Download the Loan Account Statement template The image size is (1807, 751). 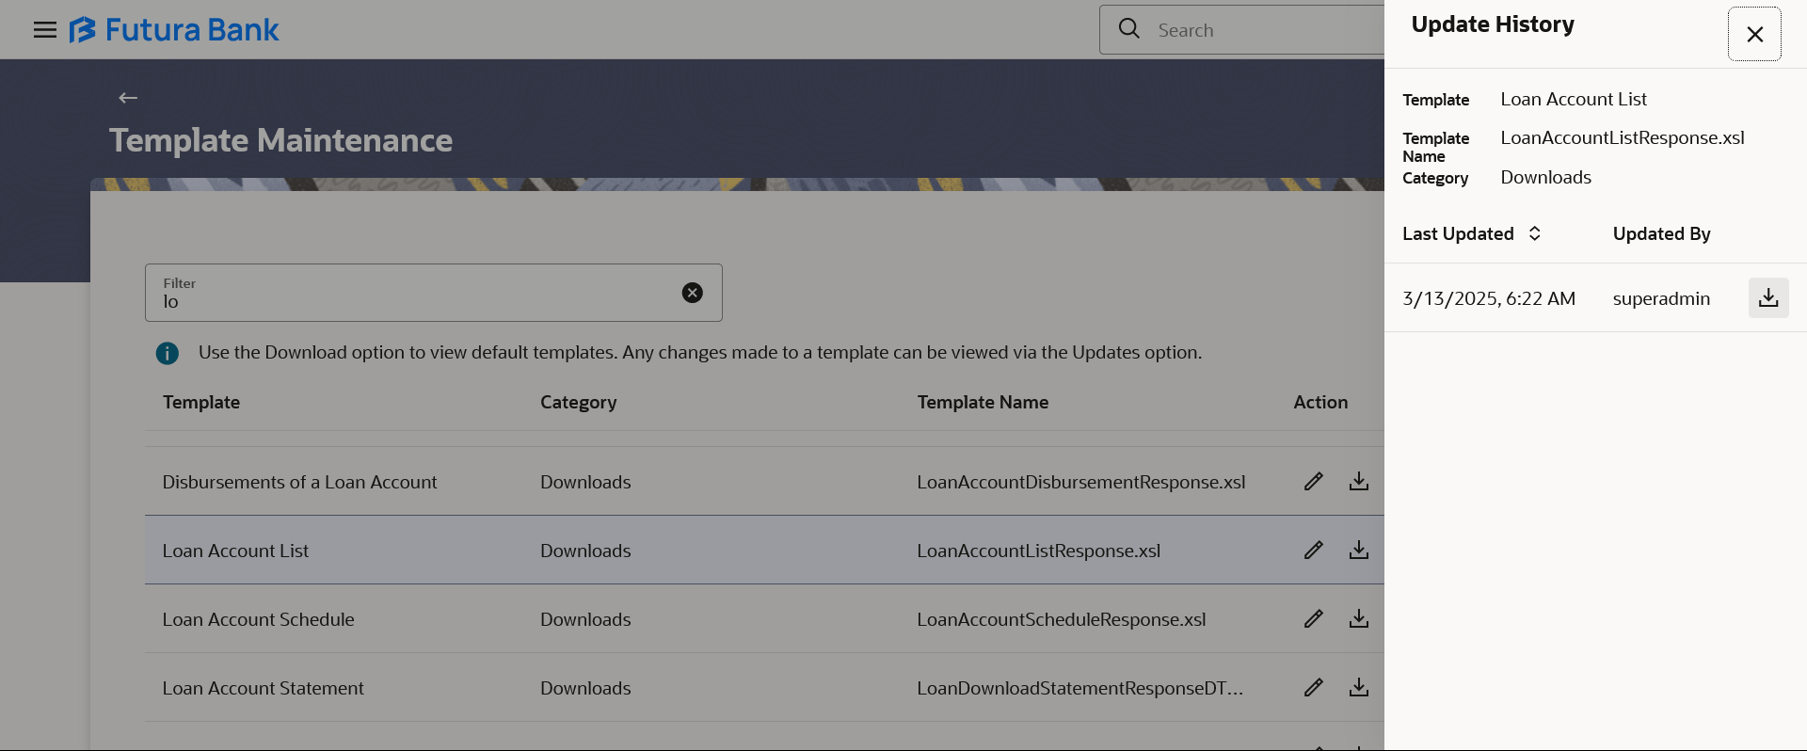tap(1359, 688)
